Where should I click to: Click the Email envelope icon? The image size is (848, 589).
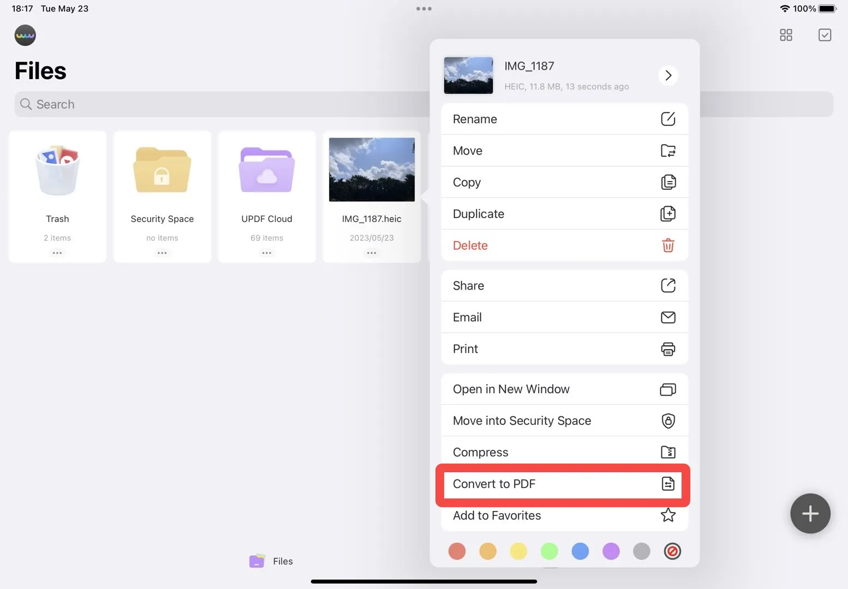coord(668,317)
